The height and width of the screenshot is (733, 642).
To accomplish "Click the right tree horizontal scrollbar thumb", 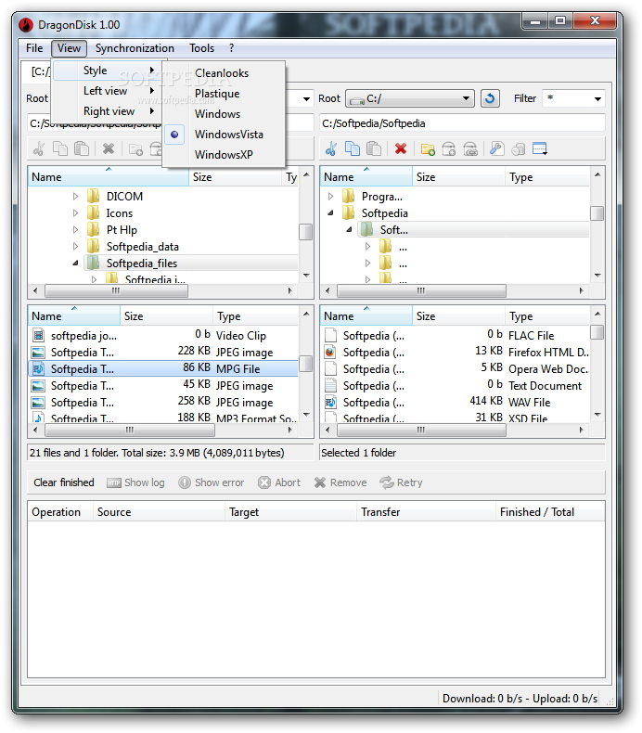I will 421,290.
